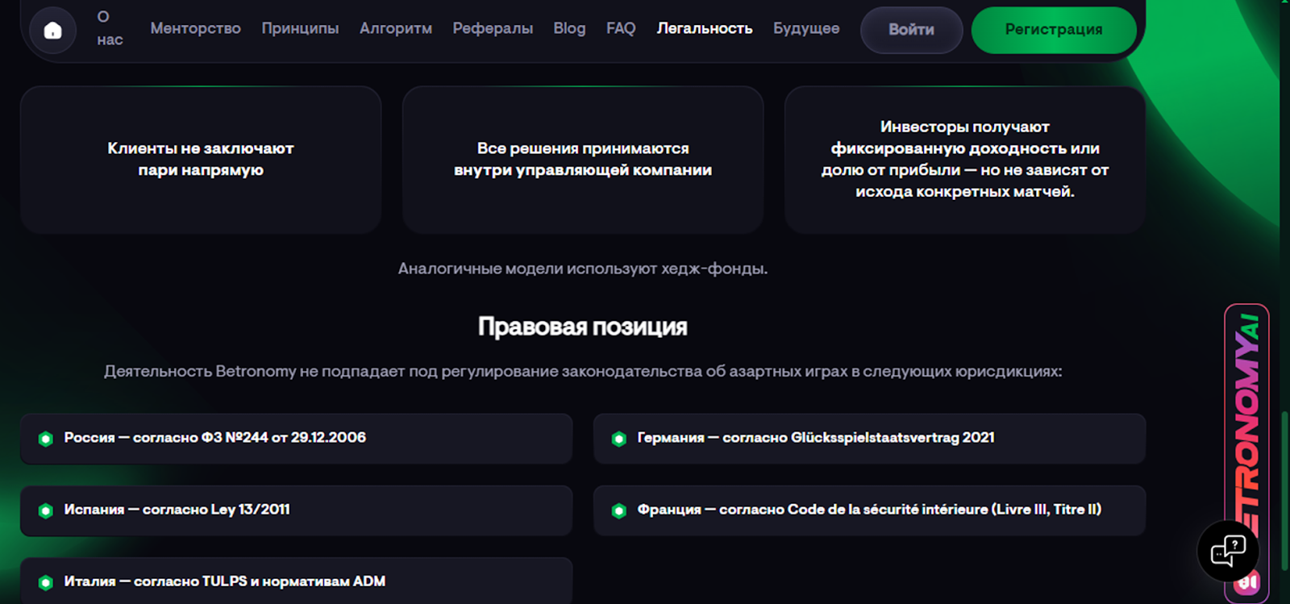The width and height of the screenshot is (1290, 604).
Task: Click the green hexagon beside Италия
Action: (x=46, y=582)
